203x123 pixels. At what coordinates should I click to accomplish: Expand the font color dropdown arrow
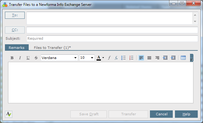pos(103,58)
